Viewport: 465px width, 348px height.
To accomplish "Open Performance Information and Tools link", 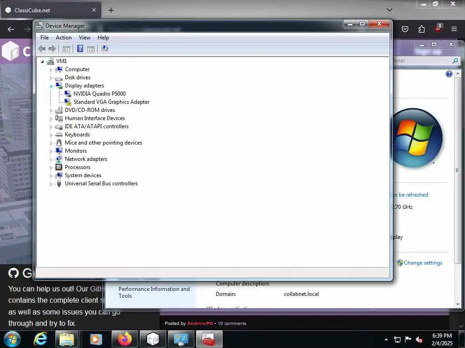I will click(x=154, y=292).
